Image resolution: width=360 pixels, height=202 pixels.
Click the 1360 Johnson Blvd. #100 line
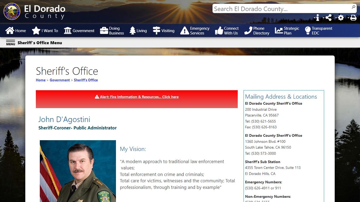pos(265,142)
